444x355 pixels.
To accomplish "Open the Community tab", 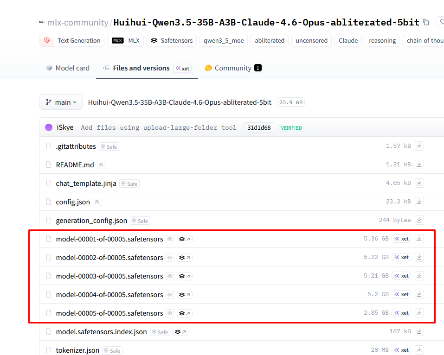I will click(233, 68).
